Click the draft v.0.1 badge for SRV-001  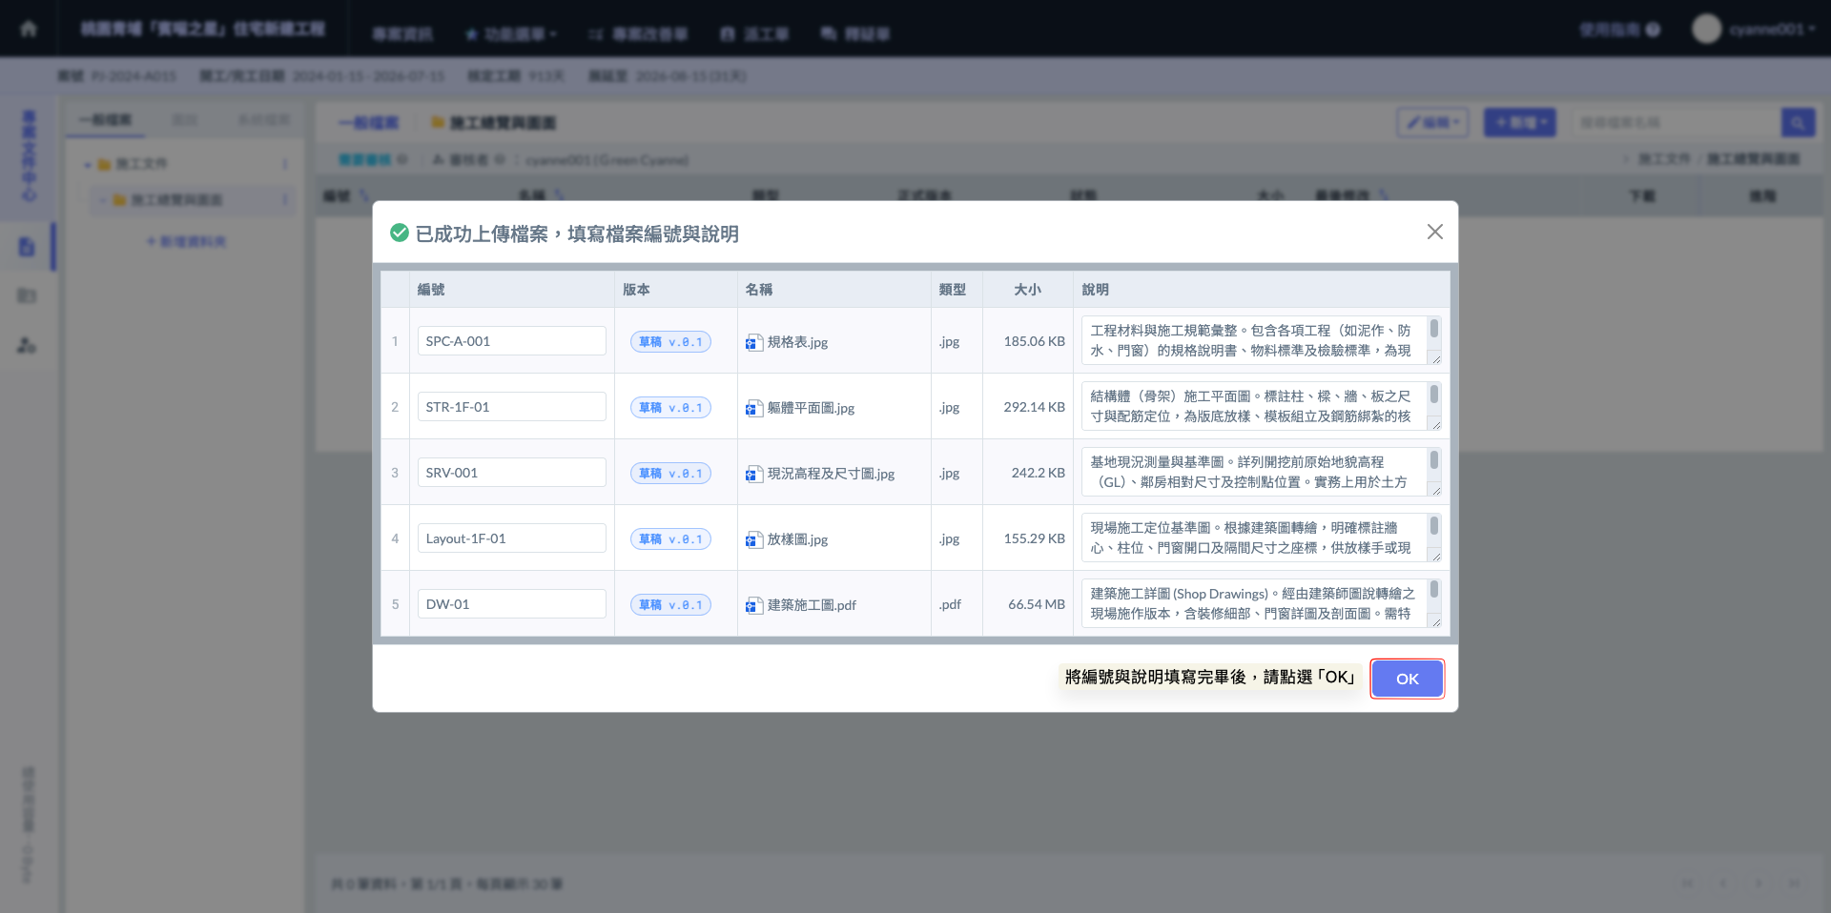[670, 474]
